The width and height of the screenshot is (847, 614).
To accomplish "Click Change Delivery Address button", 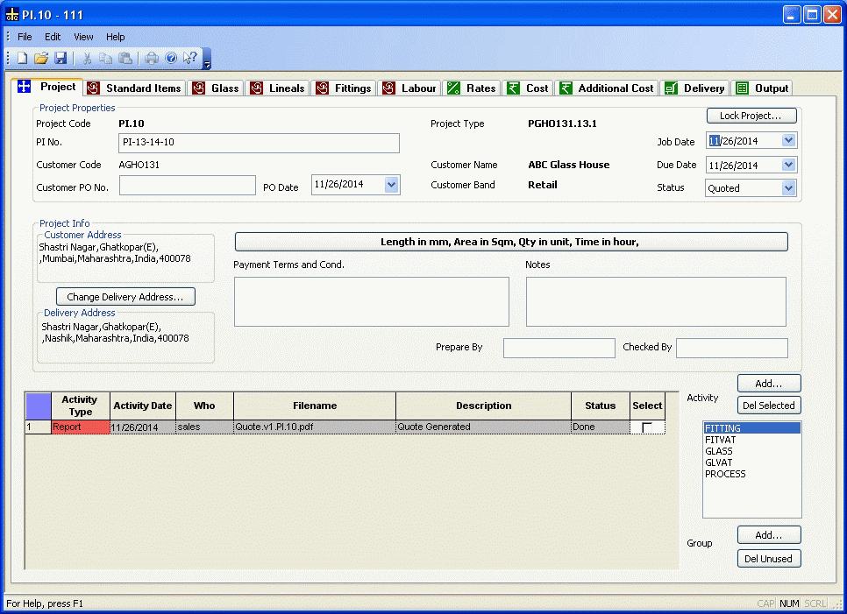I will tap(125, 298).
